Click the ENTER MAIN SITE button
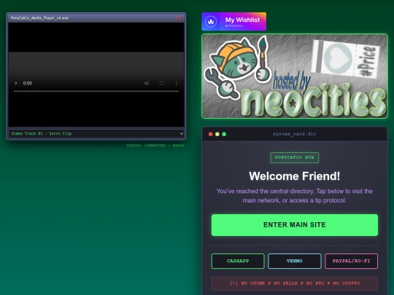 point(295,225)
